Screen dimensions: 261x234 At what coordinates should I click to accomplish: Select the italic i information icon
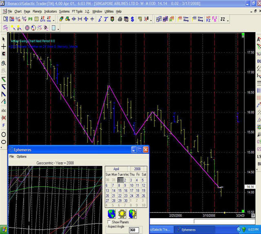pyautogui.click(x=100, y=19)
